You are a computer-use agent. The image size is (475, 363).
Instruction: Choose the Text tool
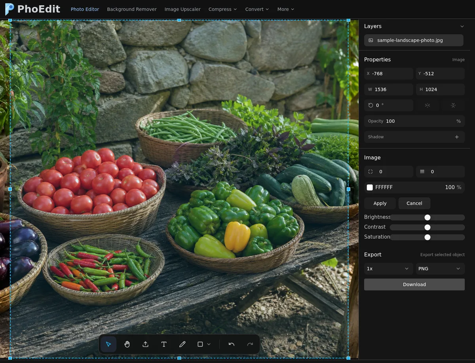point(164,344)
